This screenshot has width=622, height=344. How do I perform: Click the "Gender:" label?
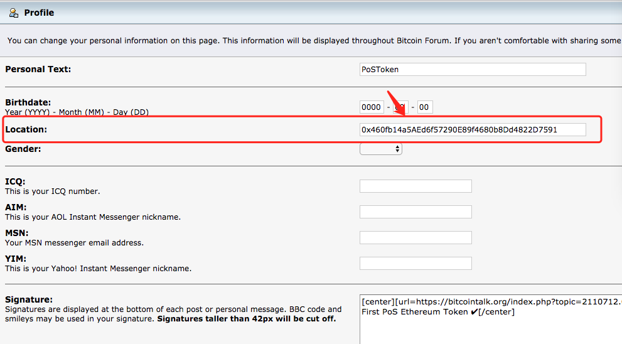click(x=23, y=149)
